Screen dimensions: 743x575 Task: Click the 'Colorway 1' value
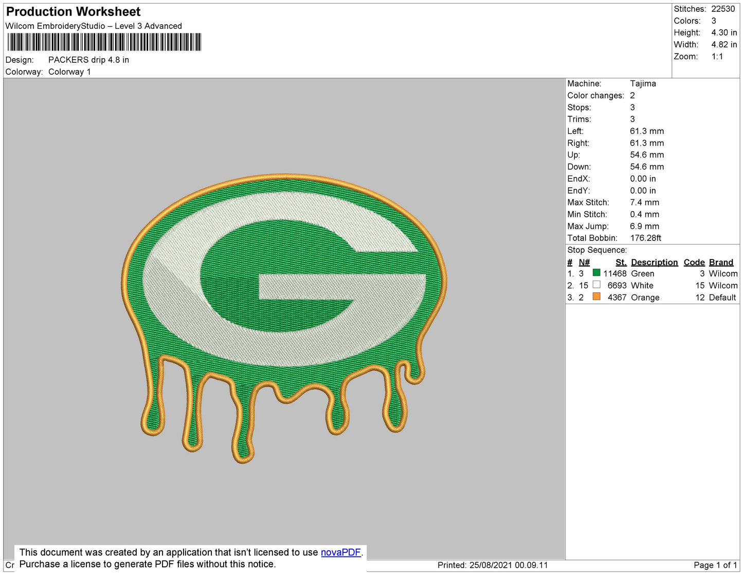tap(69, 72)
